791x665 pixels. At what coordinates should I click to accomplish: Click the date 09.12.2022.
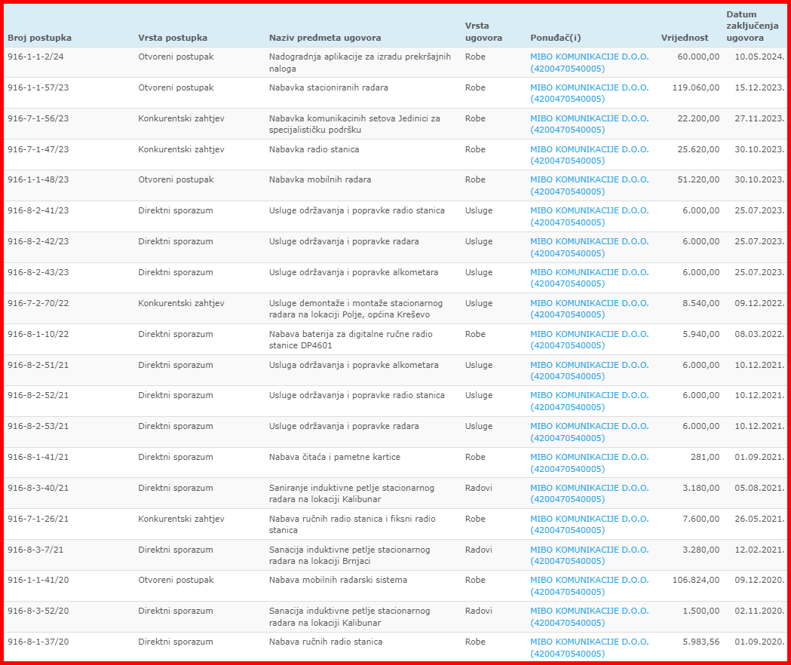[760, 303]
